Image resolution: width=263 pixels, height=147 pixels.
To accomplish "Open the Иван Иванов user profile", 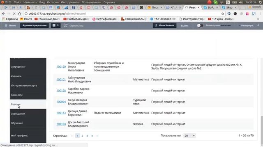I will [x=164, y=25].
